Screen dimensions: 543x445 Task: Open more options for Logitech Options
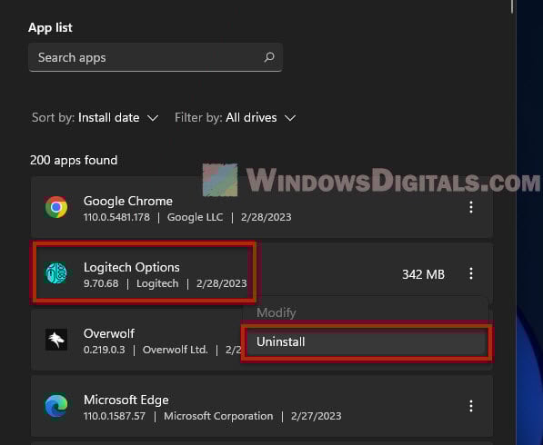[x=471, y=273]
